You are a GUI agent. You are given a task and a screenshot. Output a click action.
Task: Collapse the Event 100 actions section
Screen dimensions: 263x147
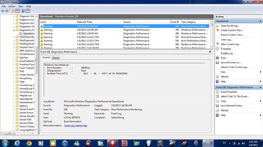coord(260,87)
